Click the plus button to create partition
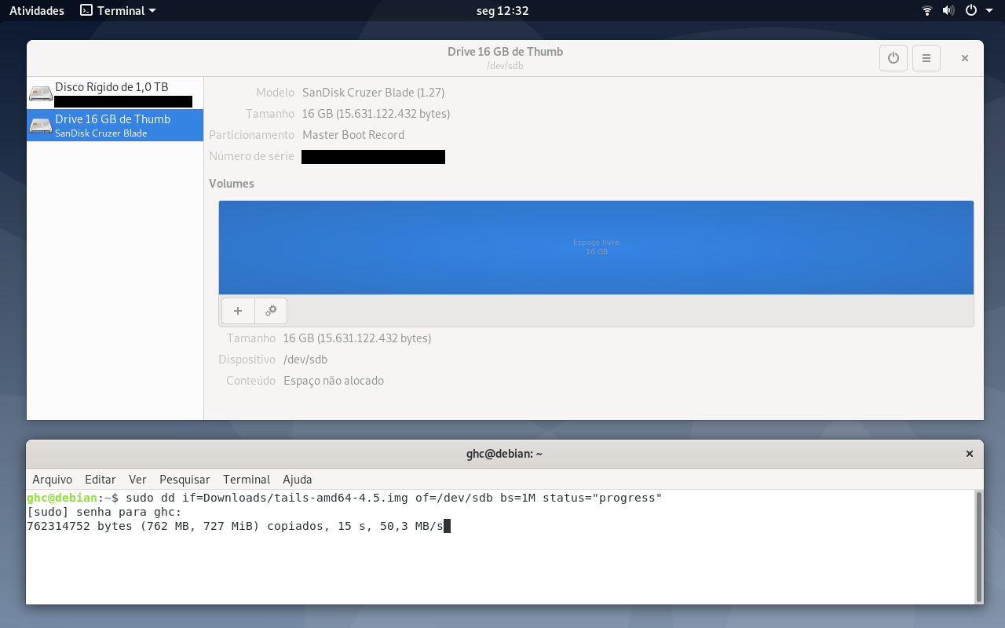Image resolution: width=1005 pixels, height=628 pixels. point(238,311)
